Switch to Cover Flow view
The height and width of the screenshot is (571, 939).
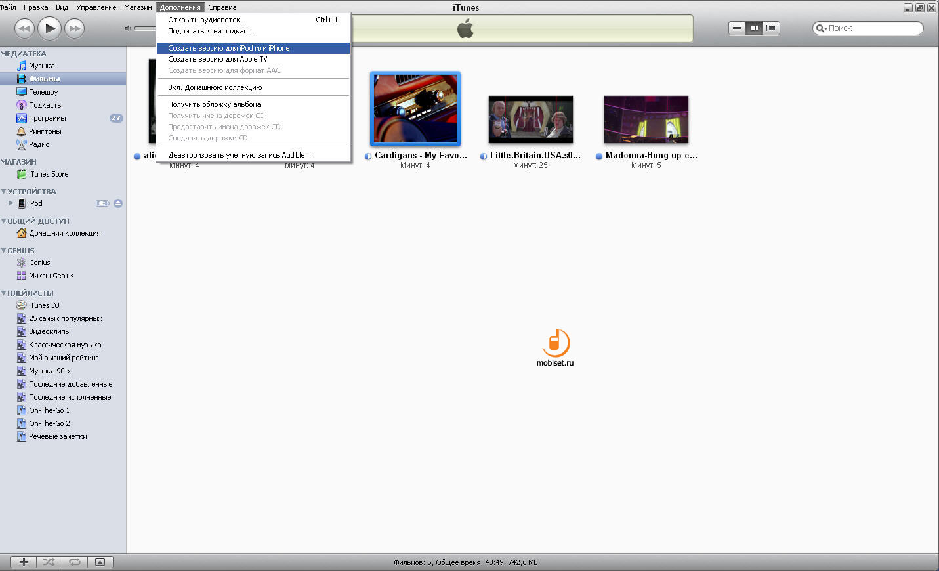pos(772,28)
